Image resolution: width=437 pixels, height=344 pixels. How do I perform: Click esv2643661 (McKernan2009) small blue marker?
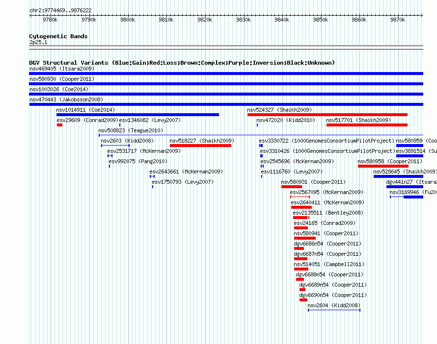152,176
